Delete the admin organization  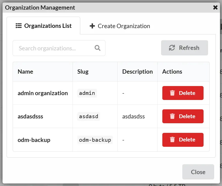(x=183, y=93)
